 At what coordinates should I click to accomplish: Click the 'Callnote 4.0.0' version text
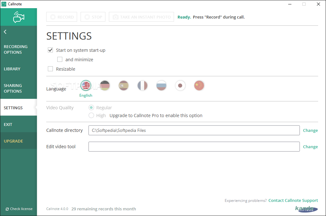coord(57,209)
